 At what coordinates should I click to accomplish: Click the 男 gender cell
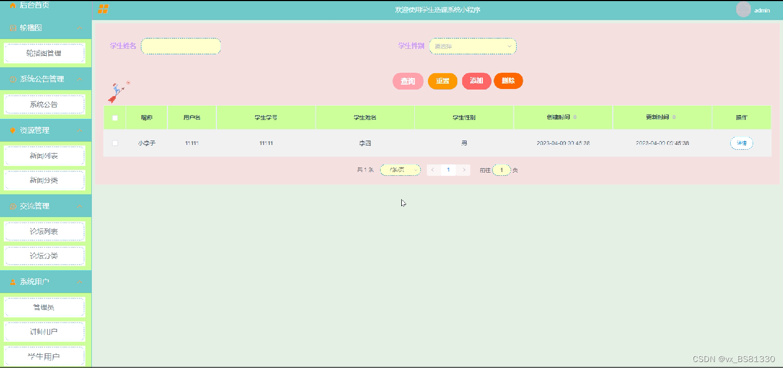point(464,143)
